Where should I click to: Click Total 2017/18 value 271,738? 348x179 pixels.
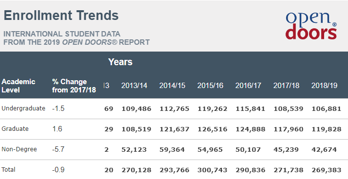tap(289, 170)
